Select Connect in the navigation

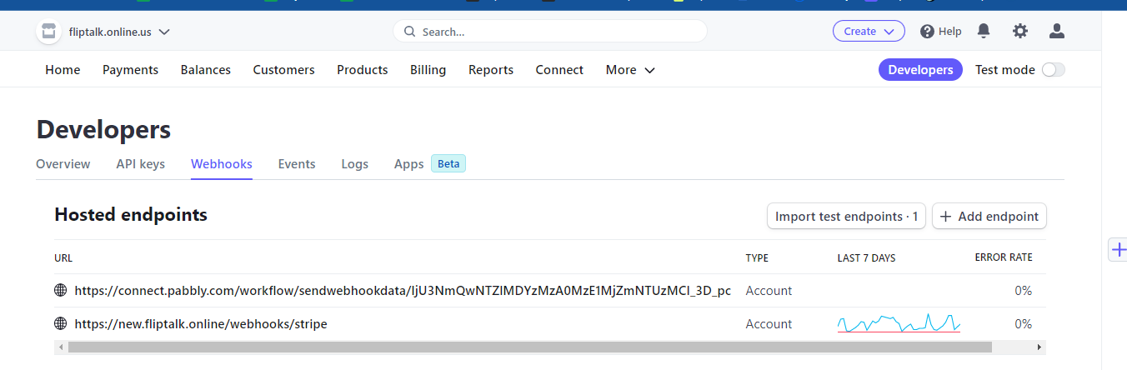coord(559,70)
